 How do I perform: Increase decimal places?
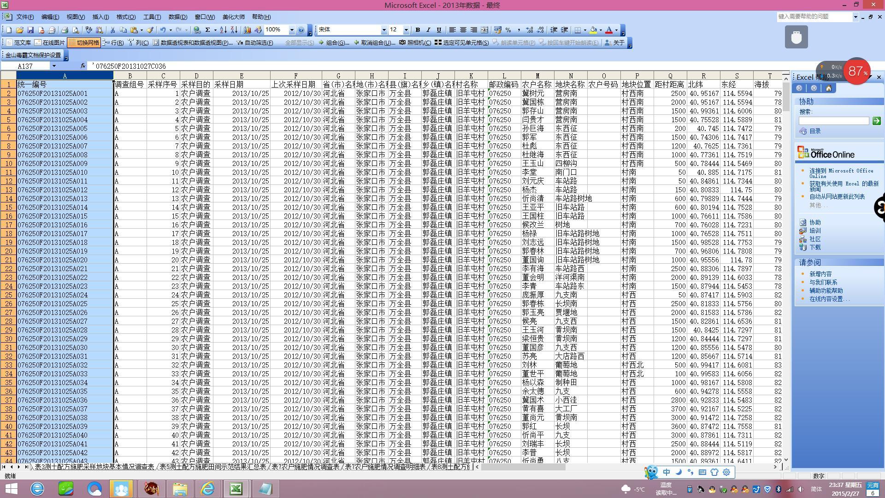530,30
